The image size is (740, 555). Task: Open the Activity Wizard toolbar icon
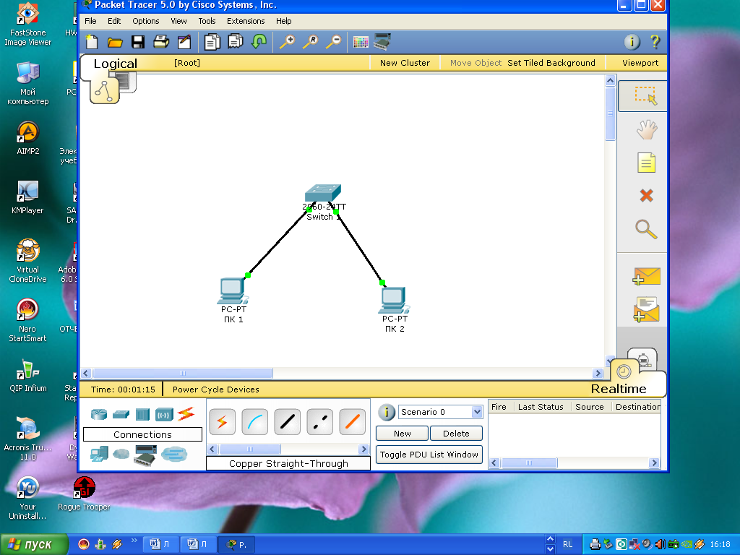(184, 42)
